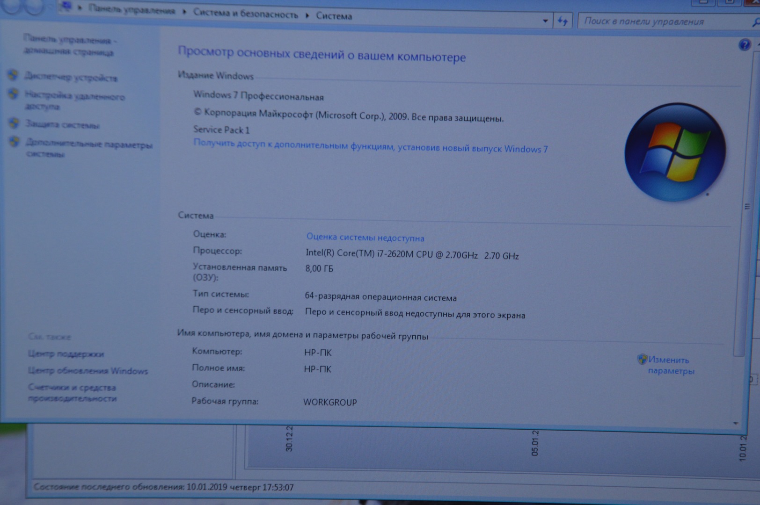Click the Windows 7 logo image

pos(675,152)
